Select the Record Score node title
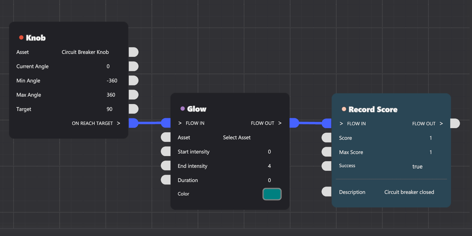472x236 pixels. tap(373, 109)
